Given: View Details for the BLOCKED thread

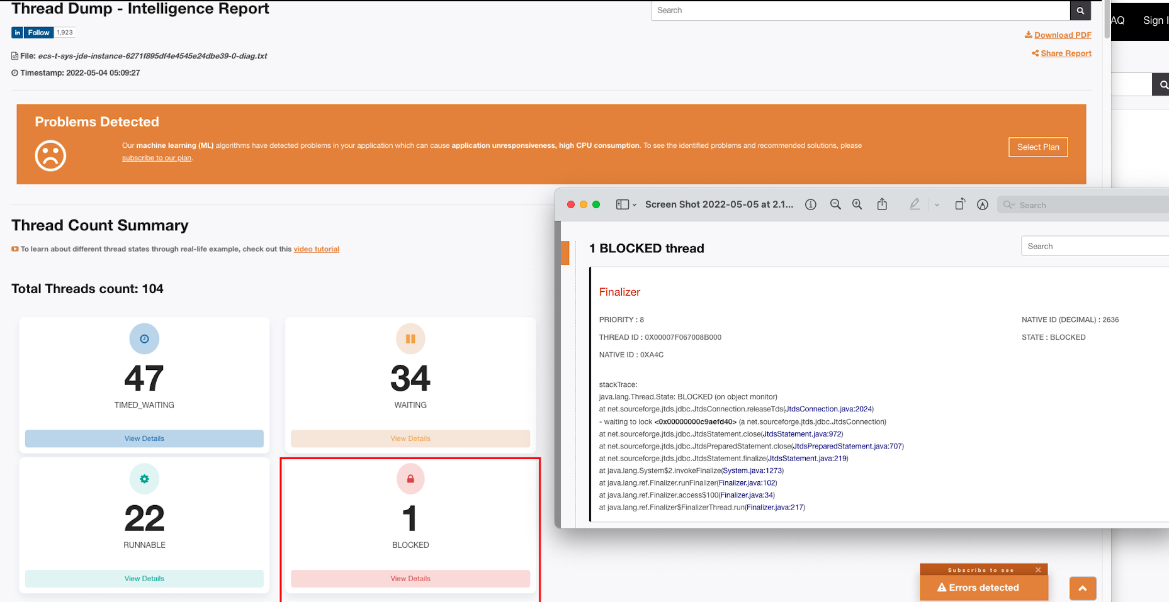Looking at the screenshot, I should (410, 579).
